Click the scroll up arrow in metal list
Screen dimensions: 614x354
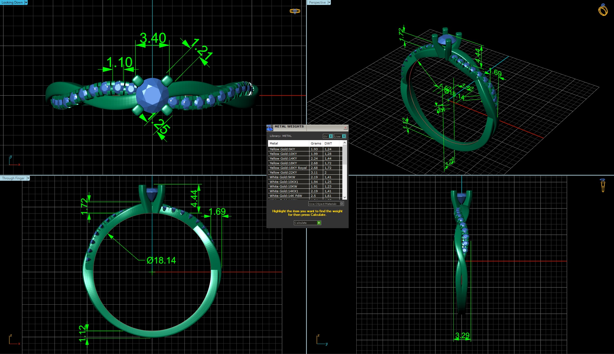pyautogui.click(x=345, y=143)
